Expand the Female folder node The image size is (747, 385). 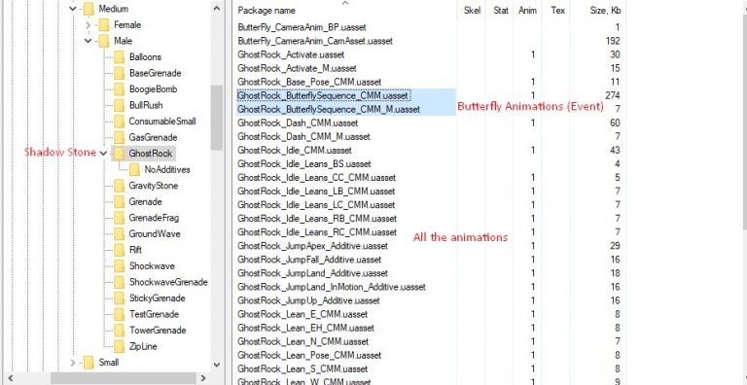coord(89,24)
